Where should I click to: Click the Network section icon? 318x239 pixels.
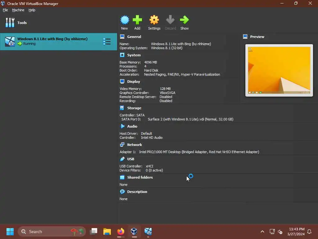pyautogui.click(x=122, y=145)
